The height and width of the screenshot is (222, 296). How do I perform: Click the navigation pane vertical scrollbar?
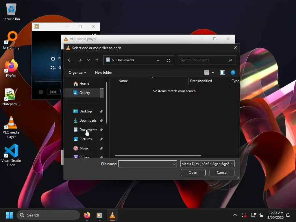point(106,103)
